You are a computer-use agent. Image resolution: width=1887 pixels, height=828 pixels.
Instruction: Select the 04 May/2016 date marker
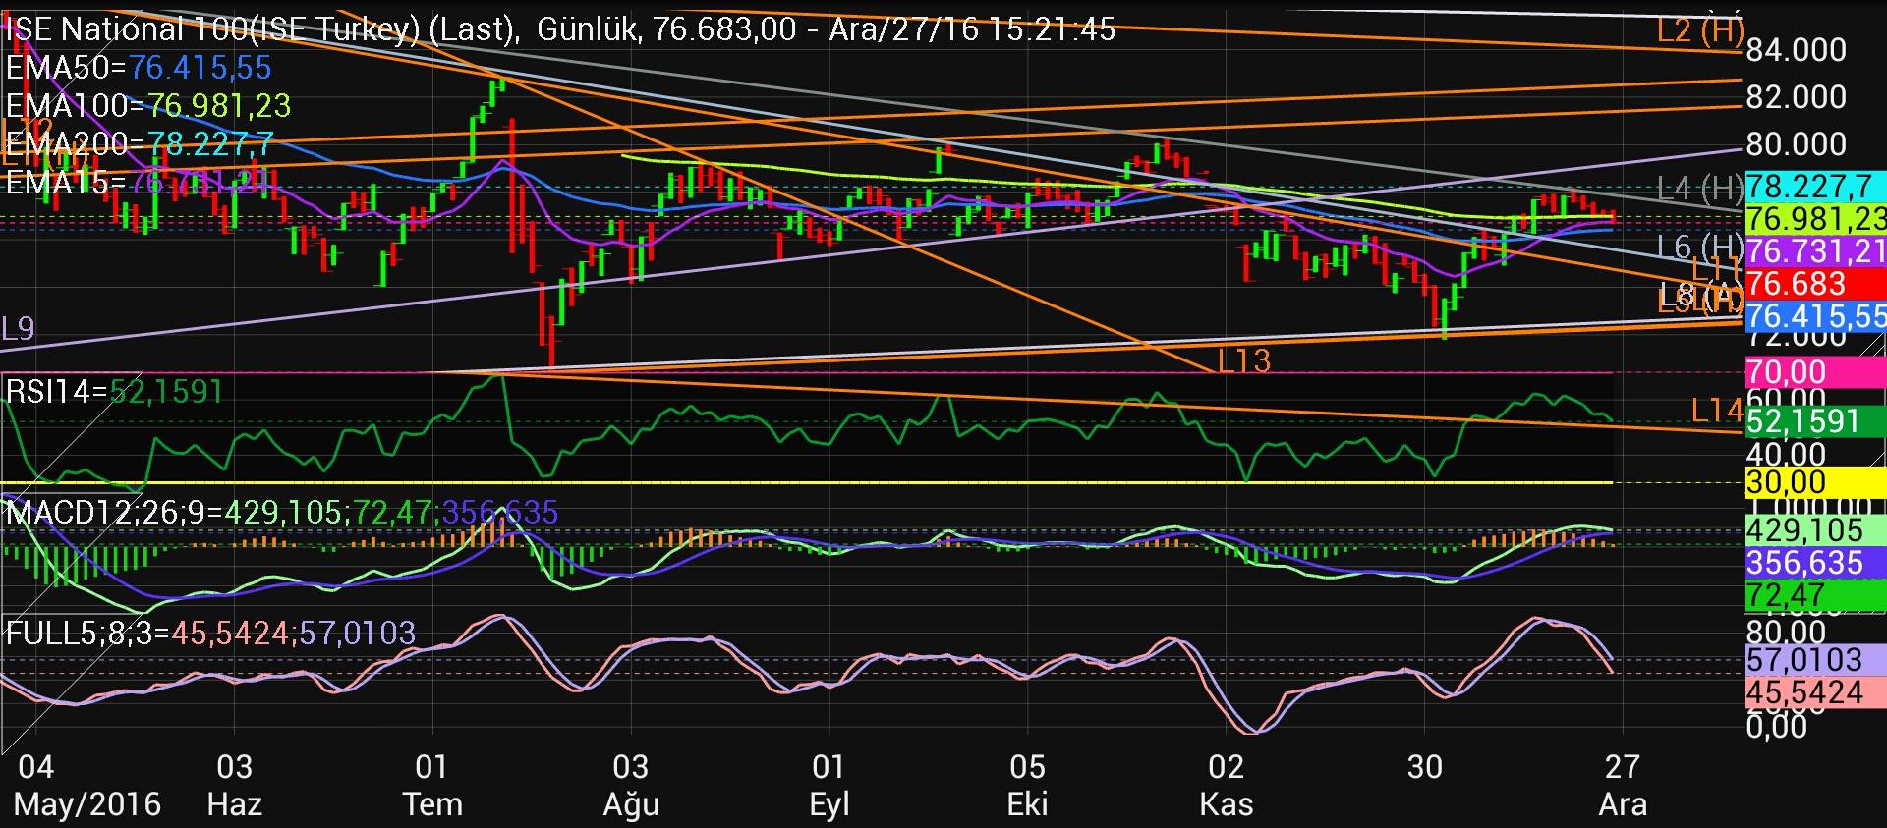coord(86,785)
